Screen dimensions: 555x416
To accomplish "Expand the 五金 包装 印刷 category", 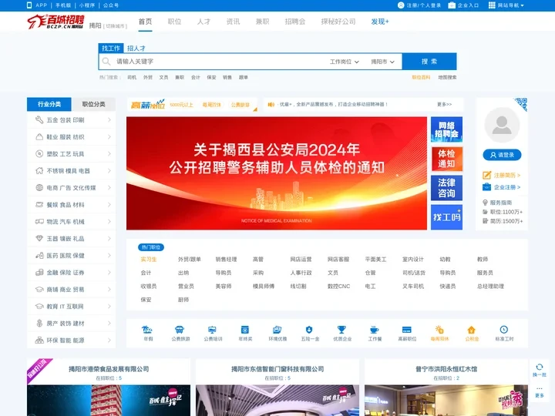I will tap(71, 120).
